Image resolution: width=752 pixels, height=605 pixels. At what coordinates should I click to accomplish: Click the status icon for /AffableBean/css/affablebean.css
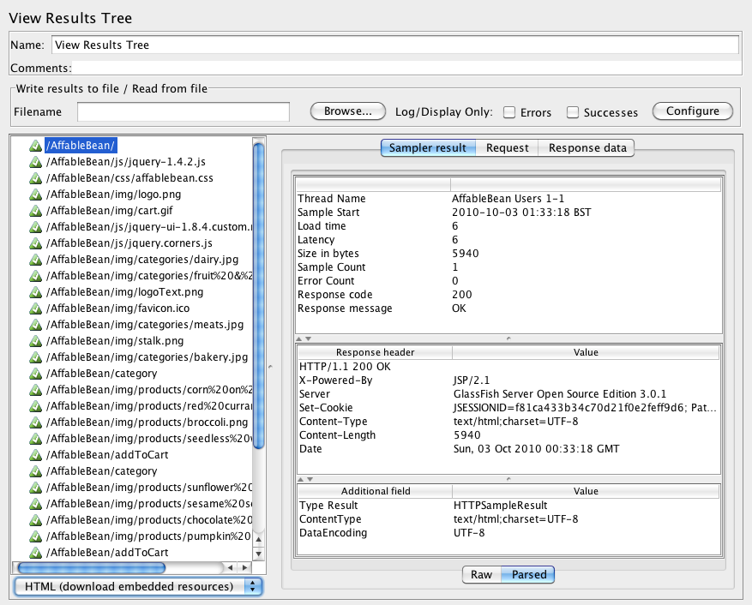click(35, 178)
